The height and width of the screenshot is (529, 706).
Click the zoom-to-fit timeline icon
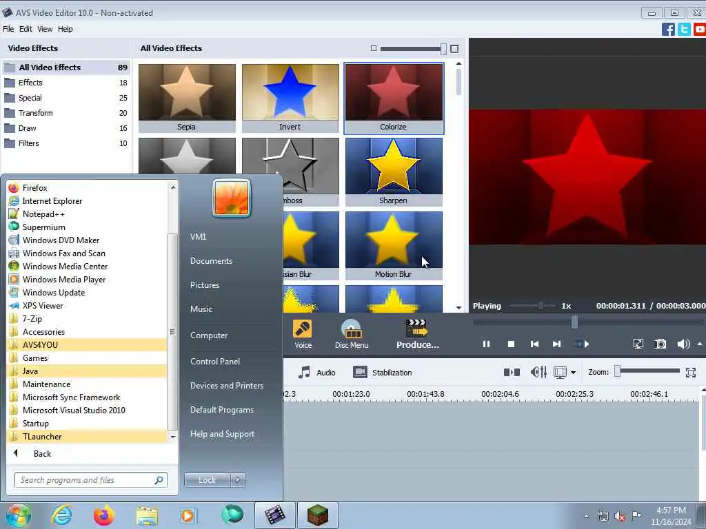point(691,373)
